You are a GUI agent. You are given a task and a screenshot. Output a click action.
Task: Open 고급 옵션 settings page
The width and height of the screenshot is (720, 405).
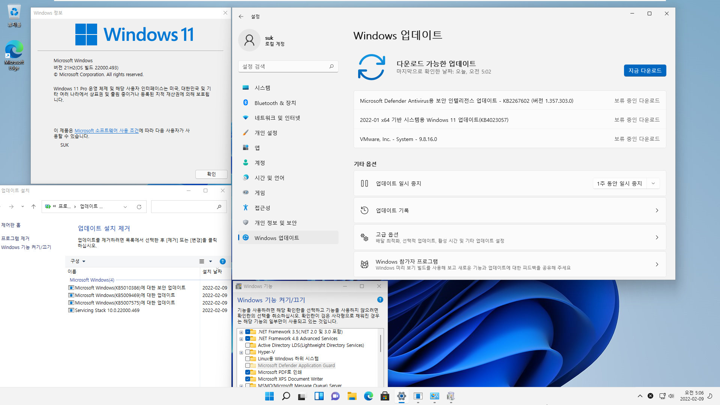click(509, 237)
